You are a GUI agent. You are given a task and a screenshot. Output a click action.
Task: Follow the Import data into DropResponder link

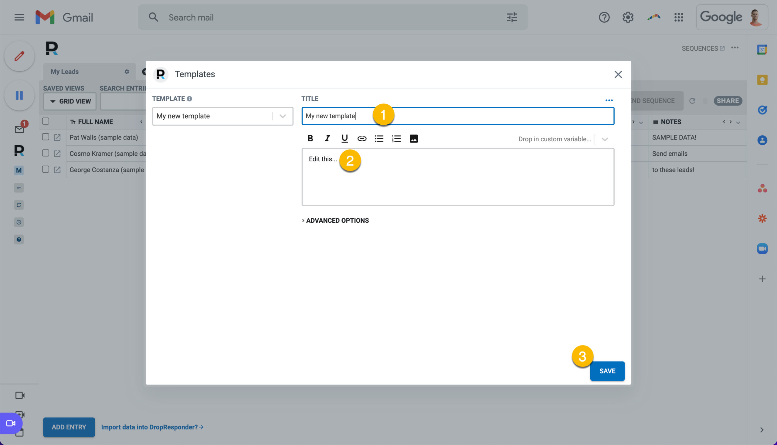pos(152,427)
